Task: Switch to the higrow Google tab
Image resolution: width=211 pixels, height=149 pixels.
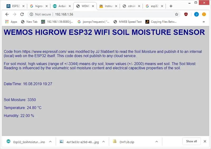Action: [37, 6]
